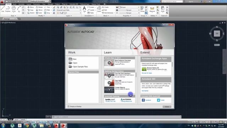This screenshot has height=128, width=227.
Task: Open the Twitter link
Action: click(x=161, y=100)
